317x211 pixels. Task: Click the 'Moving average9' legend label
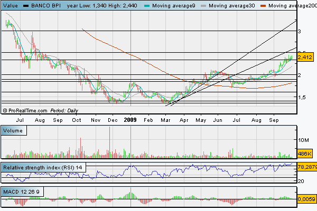click(x=174, y=6)
